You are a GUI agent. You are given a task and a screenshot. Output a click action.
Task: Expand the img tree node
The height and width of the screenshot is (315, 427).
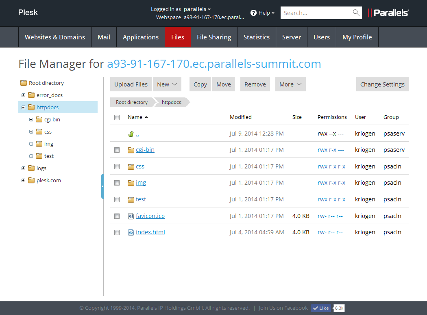pyautogui.click(x=31, y=144)
